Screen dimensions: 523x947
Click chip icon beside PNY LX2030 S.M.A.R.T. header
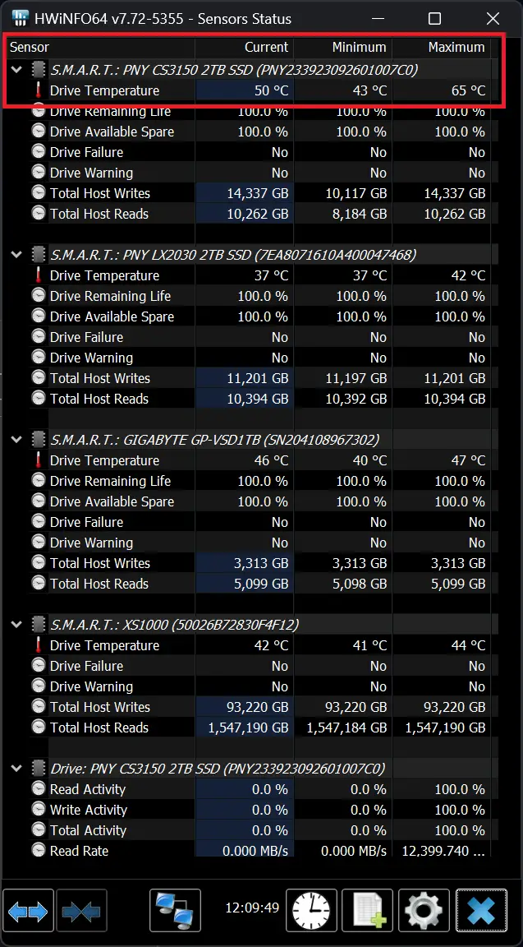coord(39,254)
